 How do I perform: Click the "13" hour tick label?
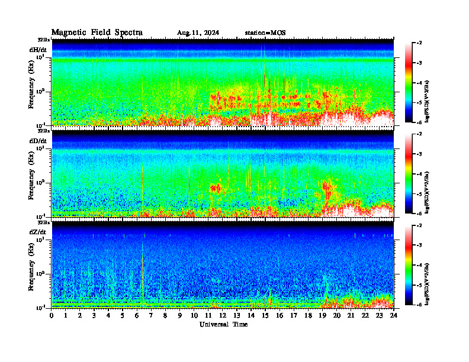[x=237, y=316]
